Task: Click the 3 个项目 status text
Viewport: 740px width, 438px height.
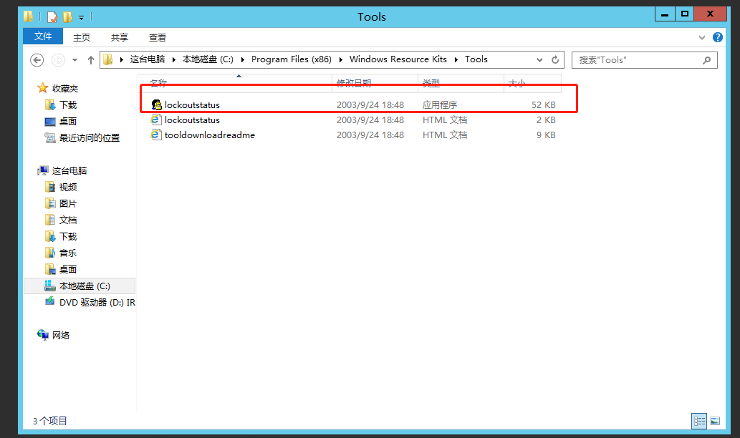Action: click(50, 421)
